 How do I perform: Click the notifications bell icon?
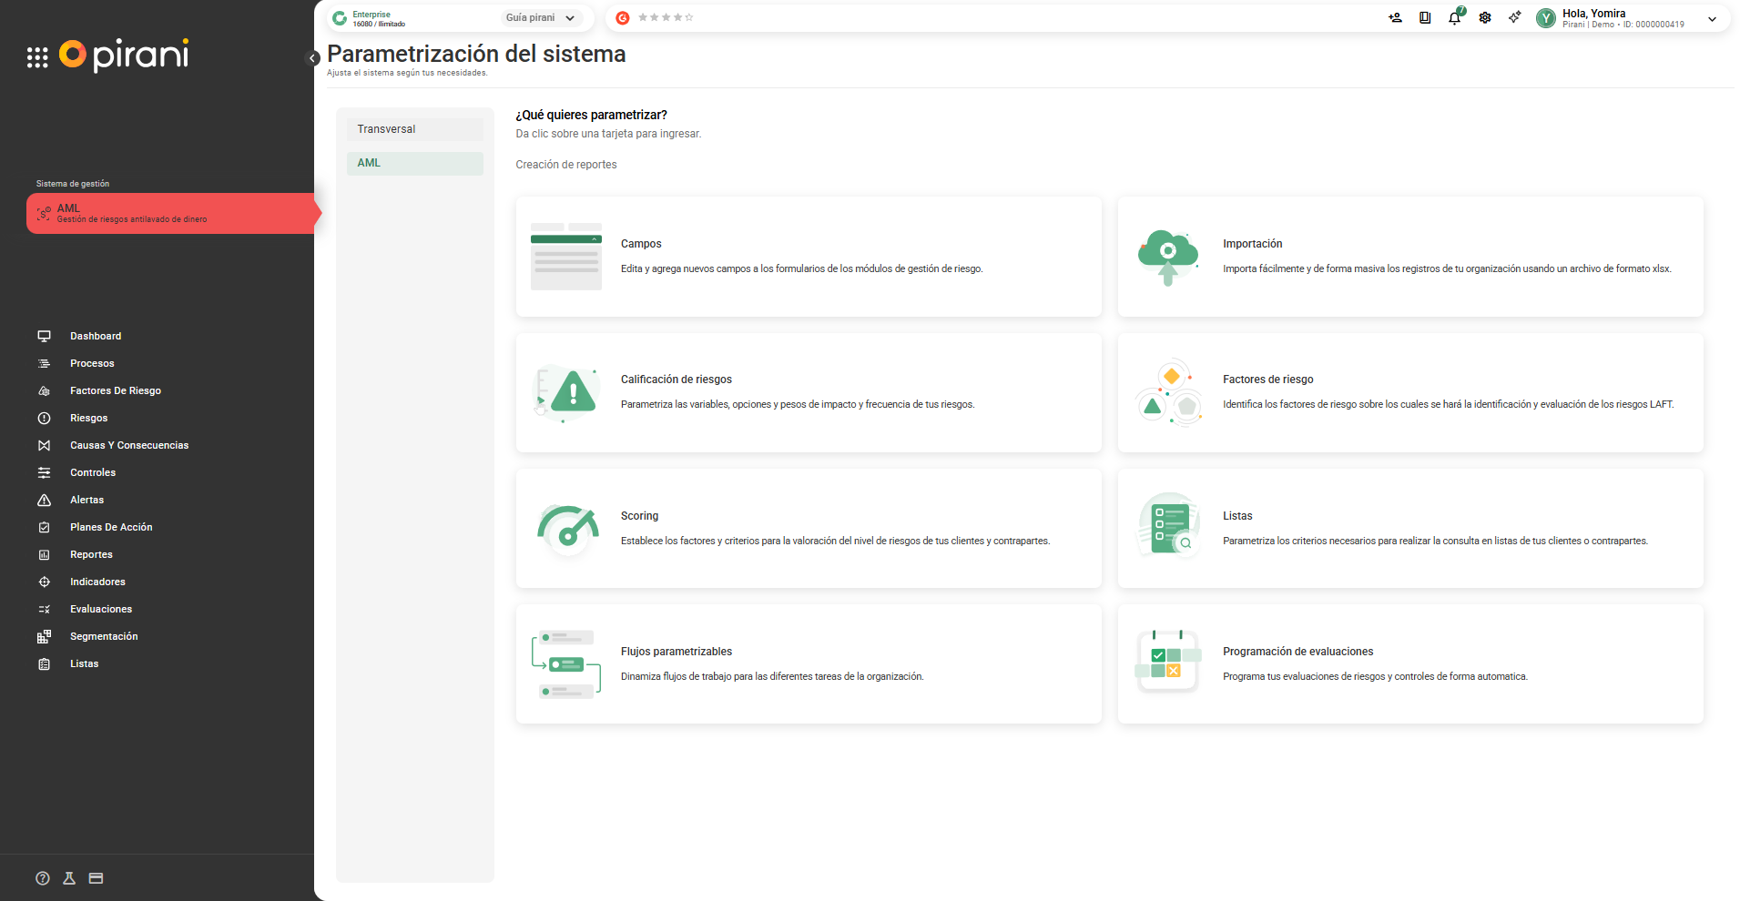click(x=1454, y=18)
